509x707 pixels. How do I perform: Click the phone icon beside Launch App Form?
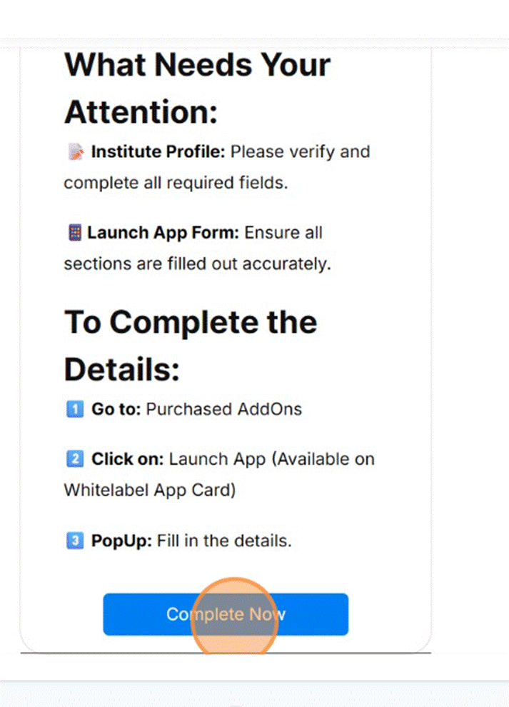point(74,233)
